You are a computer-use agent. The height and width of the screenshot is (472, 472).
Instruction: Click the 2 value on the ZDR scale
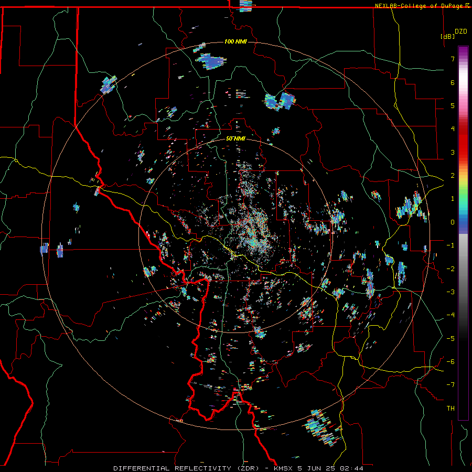tap(453, 176)
